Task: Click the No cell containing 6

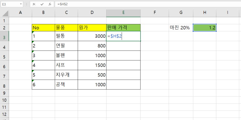Action: coord(43,84)
